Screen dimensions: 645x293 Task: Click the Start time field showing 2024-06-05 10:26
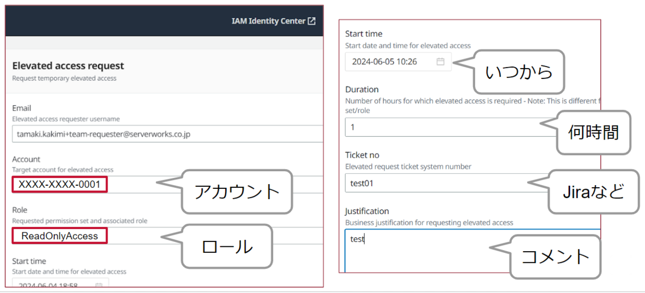click(x=398, y=62)
